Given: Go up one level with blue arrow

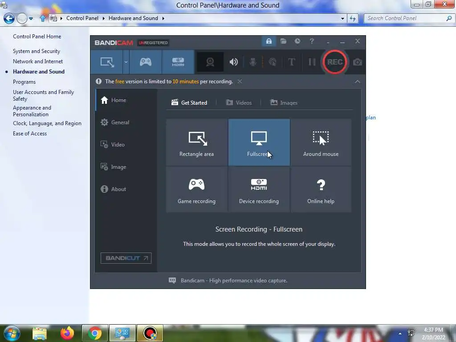Looking at the screenshot, I should click(x=43, y=18).
